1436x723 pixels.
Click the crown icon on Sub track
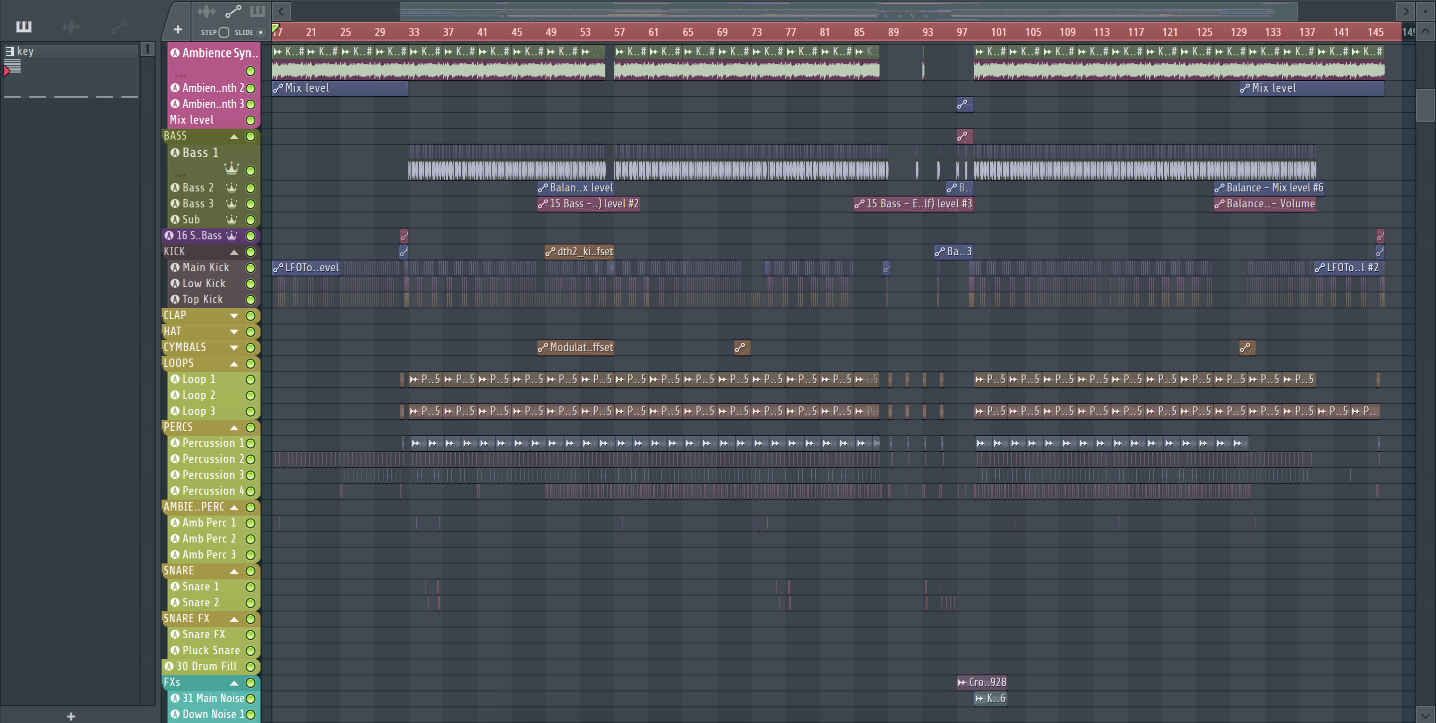click(231, 219)
